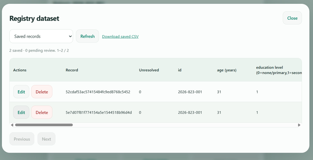Image resolution: width=313 pixels, height=160 pixels.
Task: Select Unresolved value 0 in the 52cdaf53 row
Action: (x=140, y=92)
